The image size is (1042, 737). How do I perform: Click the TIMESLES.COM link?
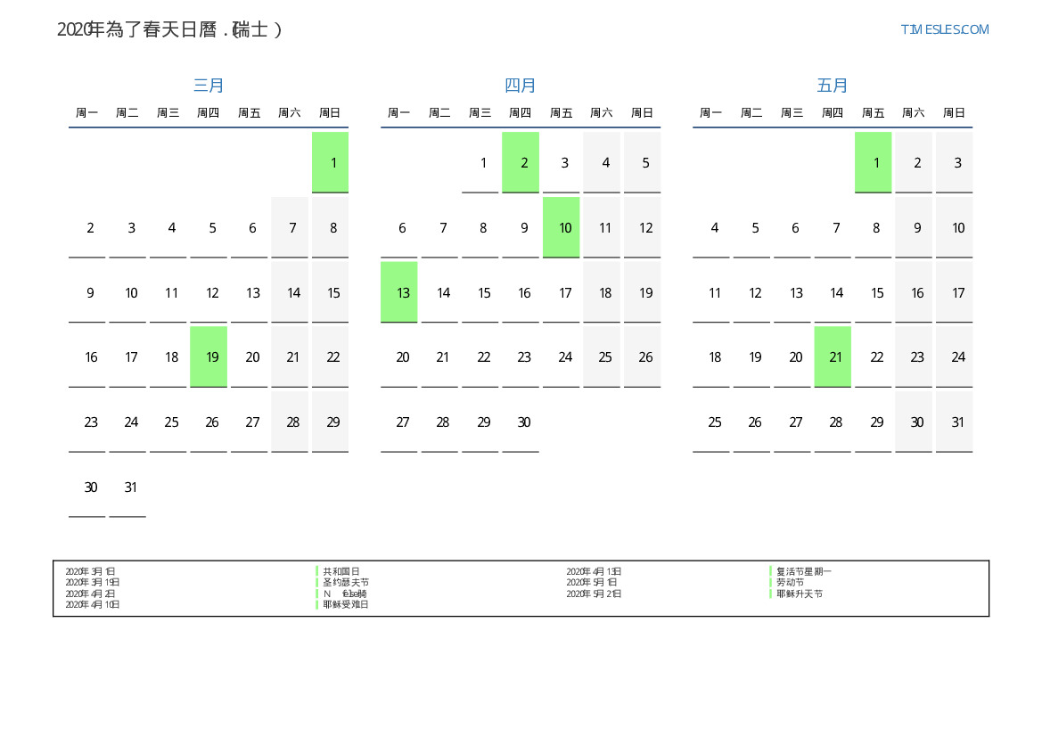[944, 29]
